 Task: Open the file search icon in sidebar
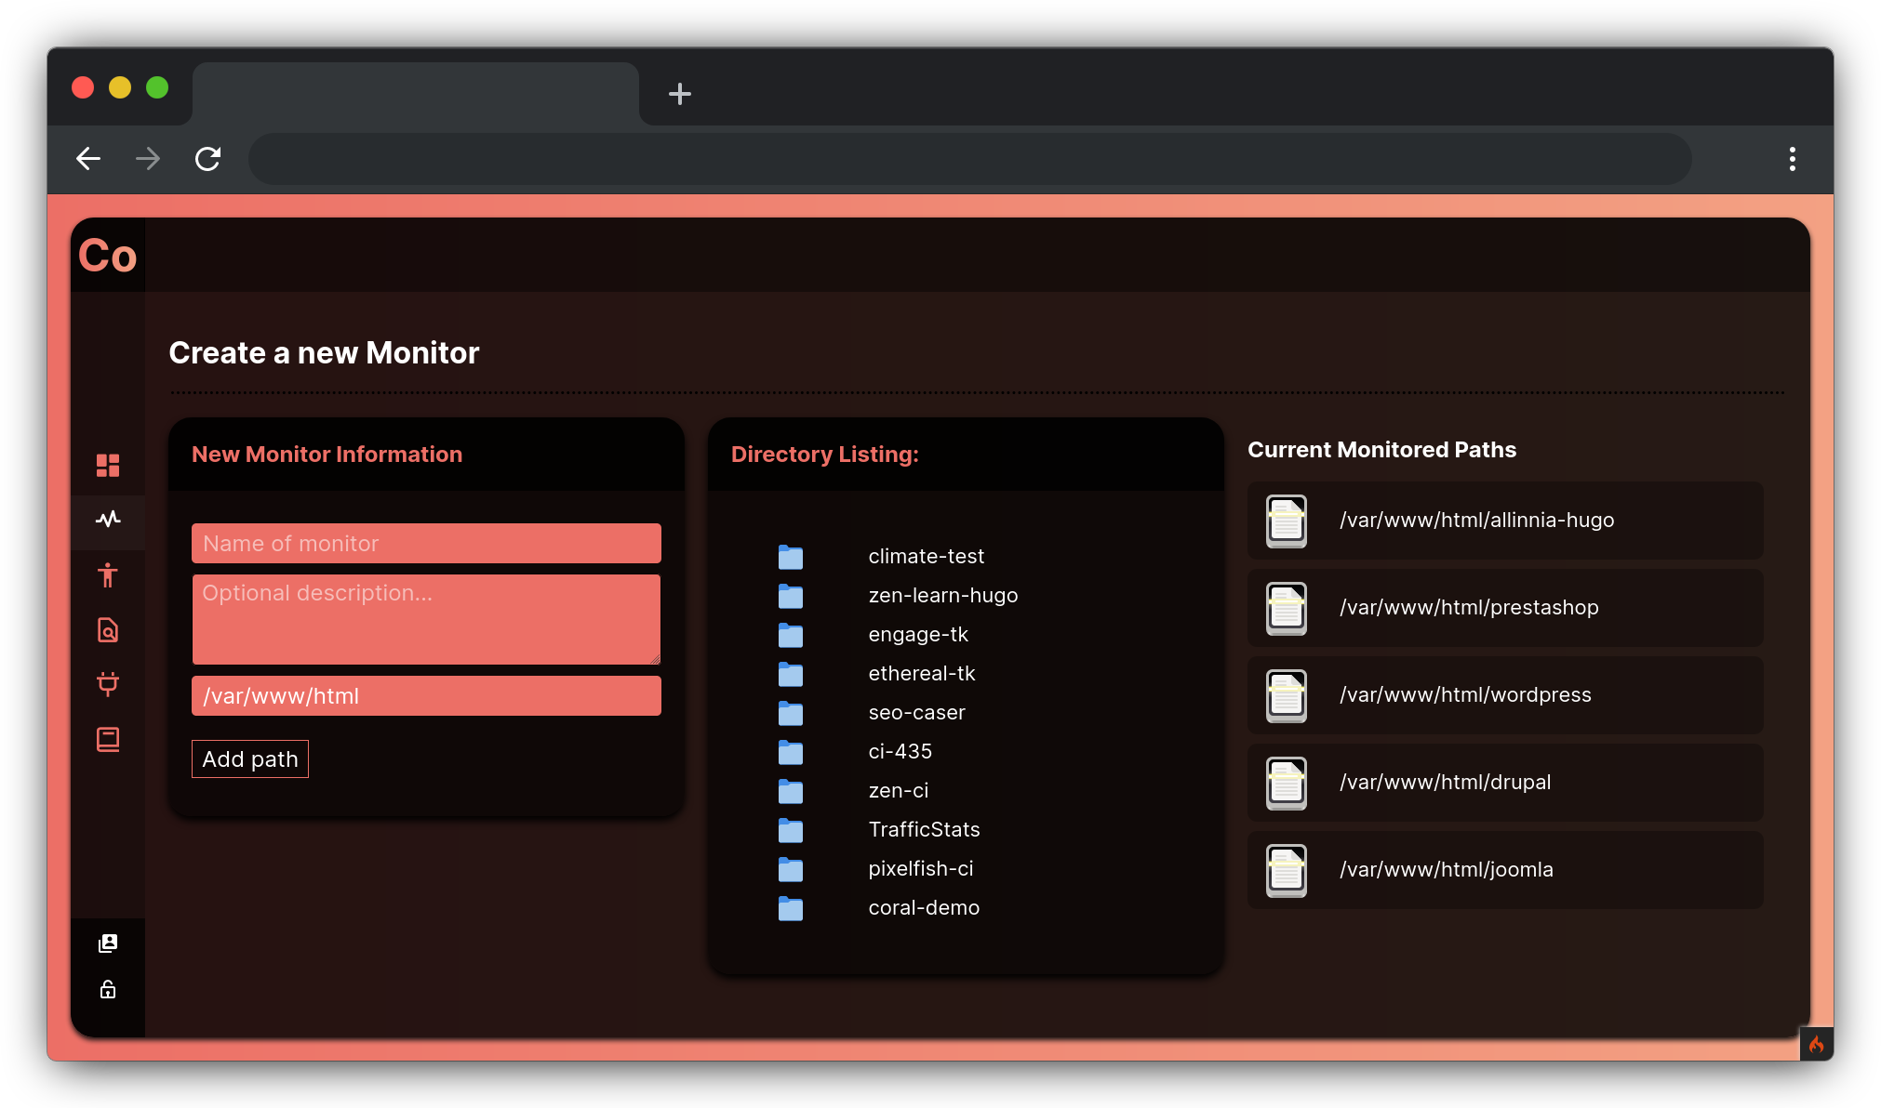tap(107, 630)
